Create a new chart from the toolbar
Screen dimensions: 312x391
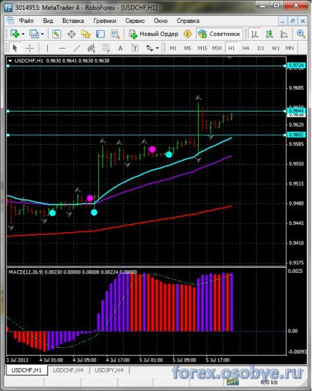15,33
